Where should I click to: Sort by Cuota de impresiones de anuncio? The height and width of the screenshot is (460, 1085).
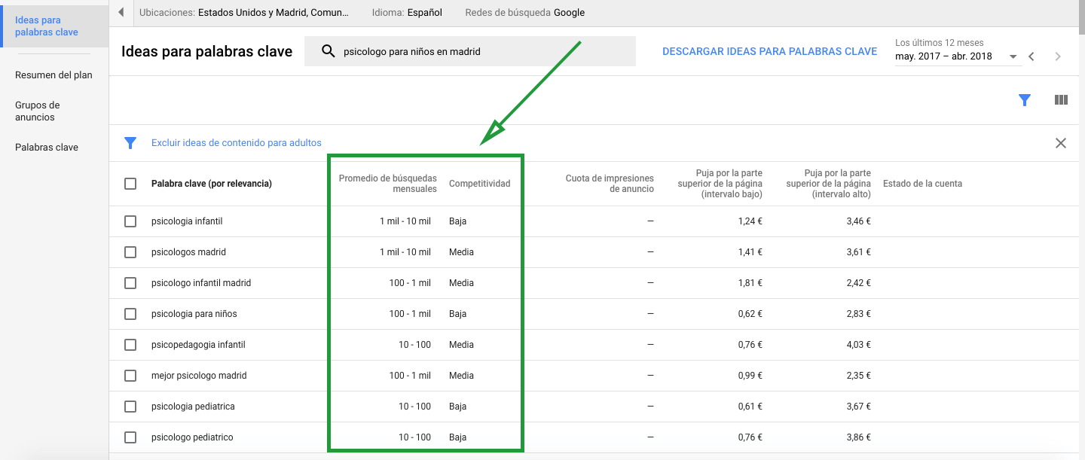click(610, 184)
